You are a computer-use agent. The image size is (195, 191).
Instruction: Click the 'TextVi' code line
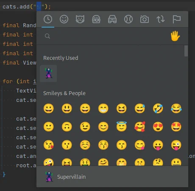pos(26,91)
